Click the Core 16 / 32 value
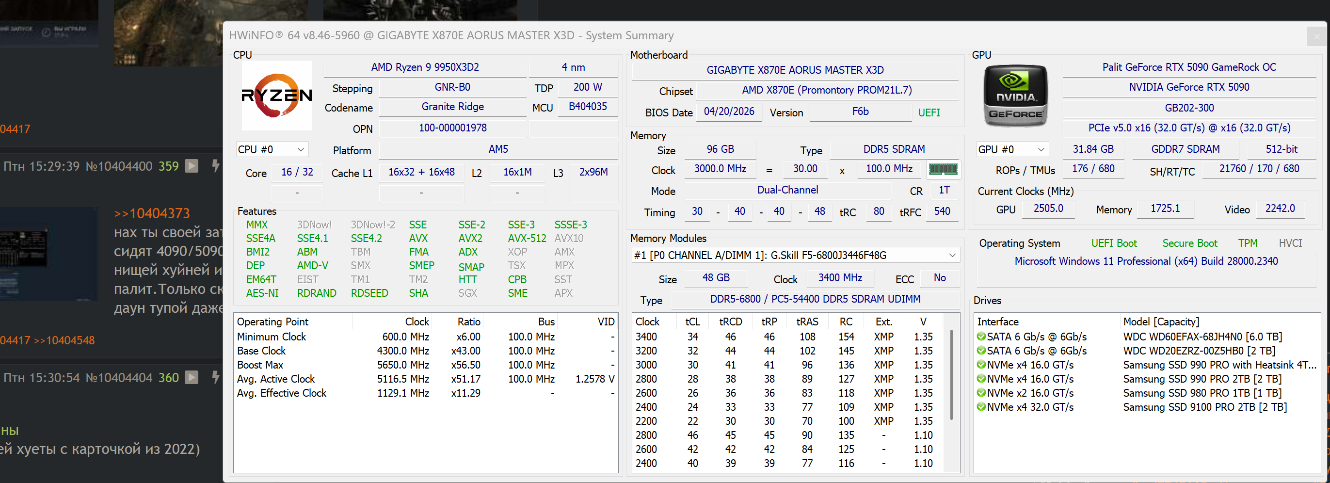Screen dimensions: 1330x483 (x=297, y=173)
